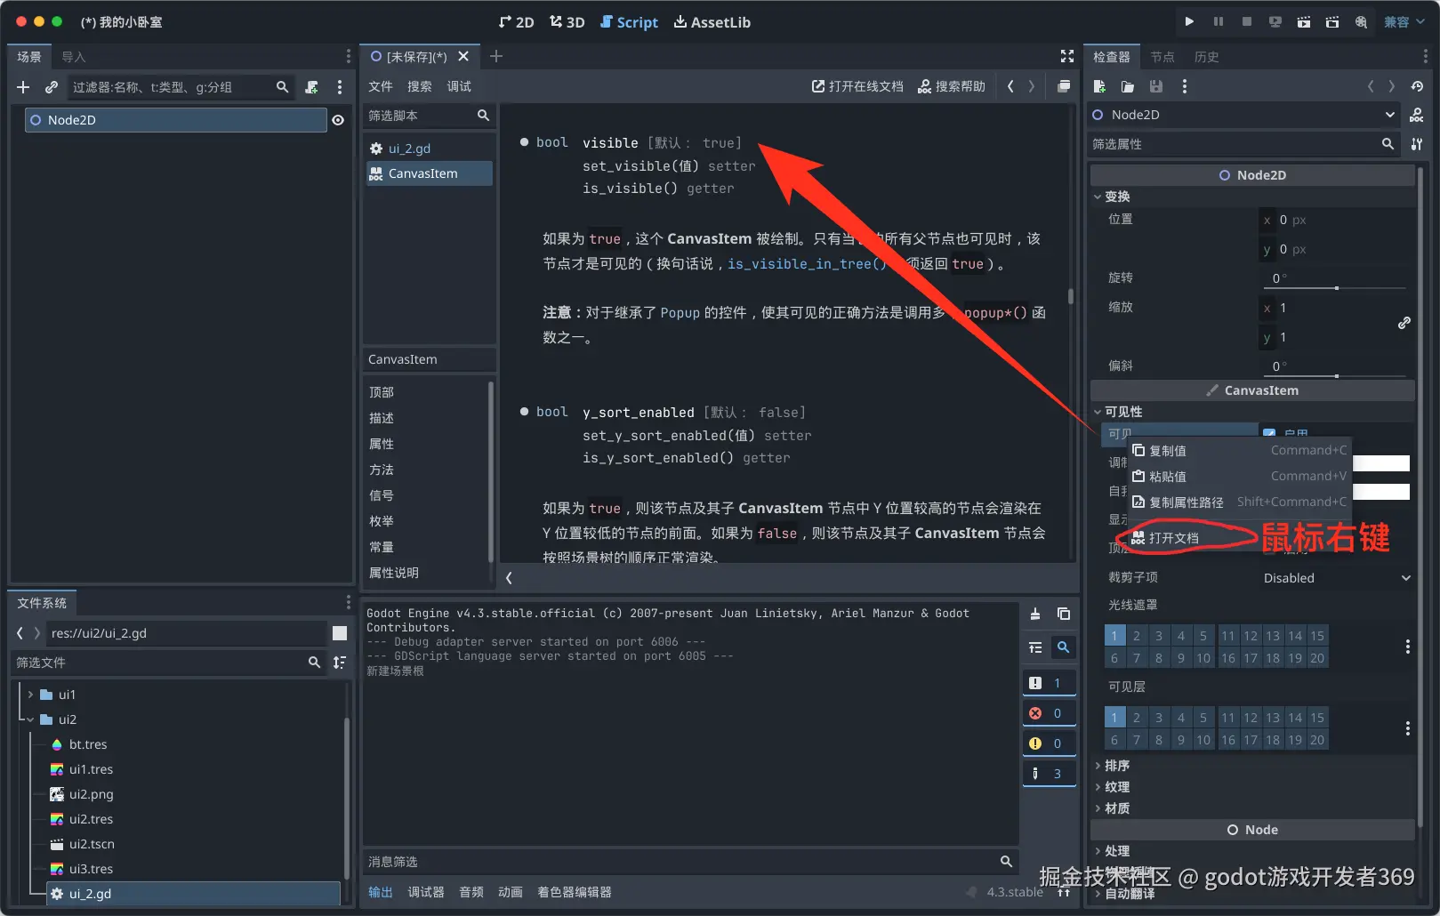Screen dimensions: 1440x916
Task: Clear the output log
Action: click(1035, 614)
